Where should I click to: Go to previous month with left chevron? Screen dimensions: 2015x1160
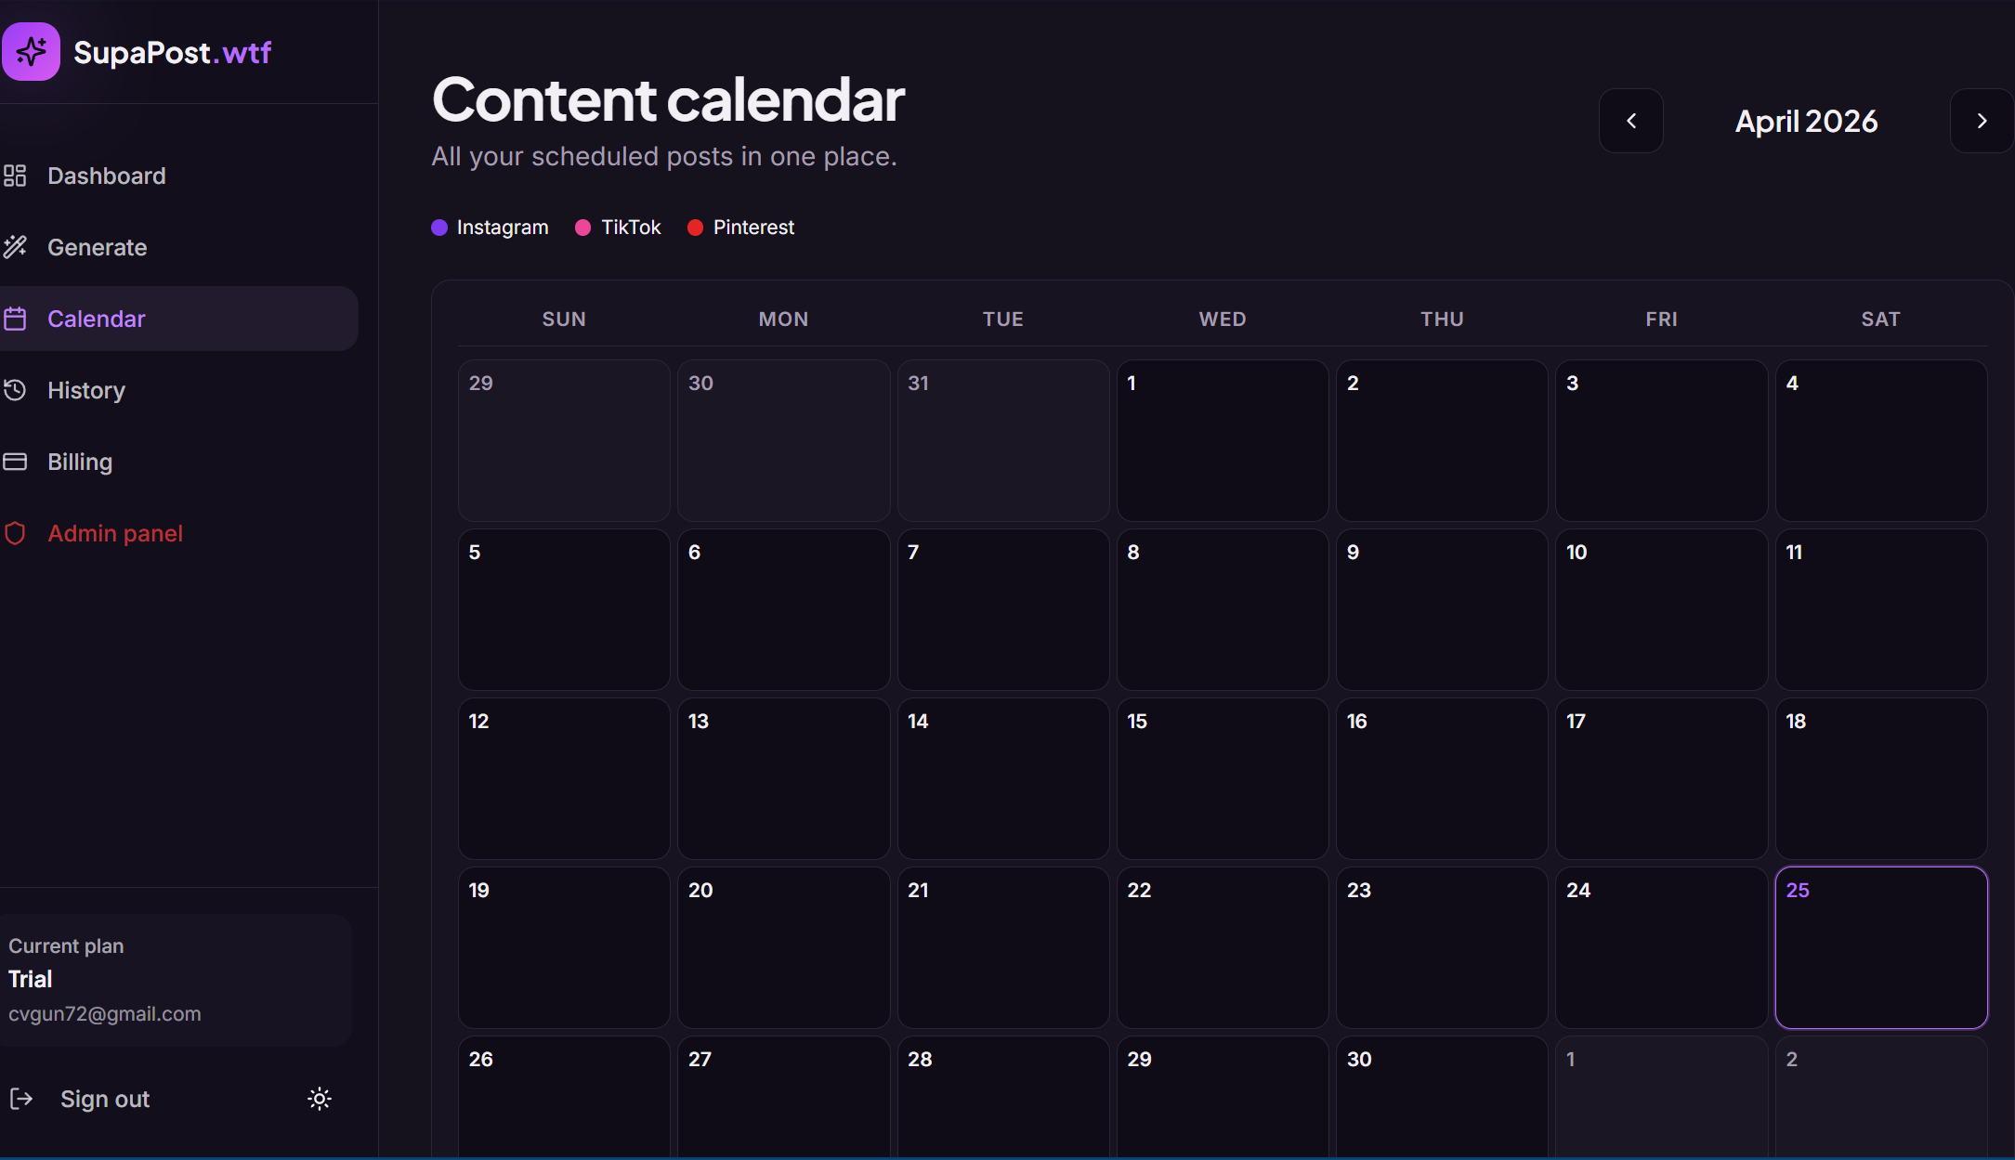(x=1631, y=121)
